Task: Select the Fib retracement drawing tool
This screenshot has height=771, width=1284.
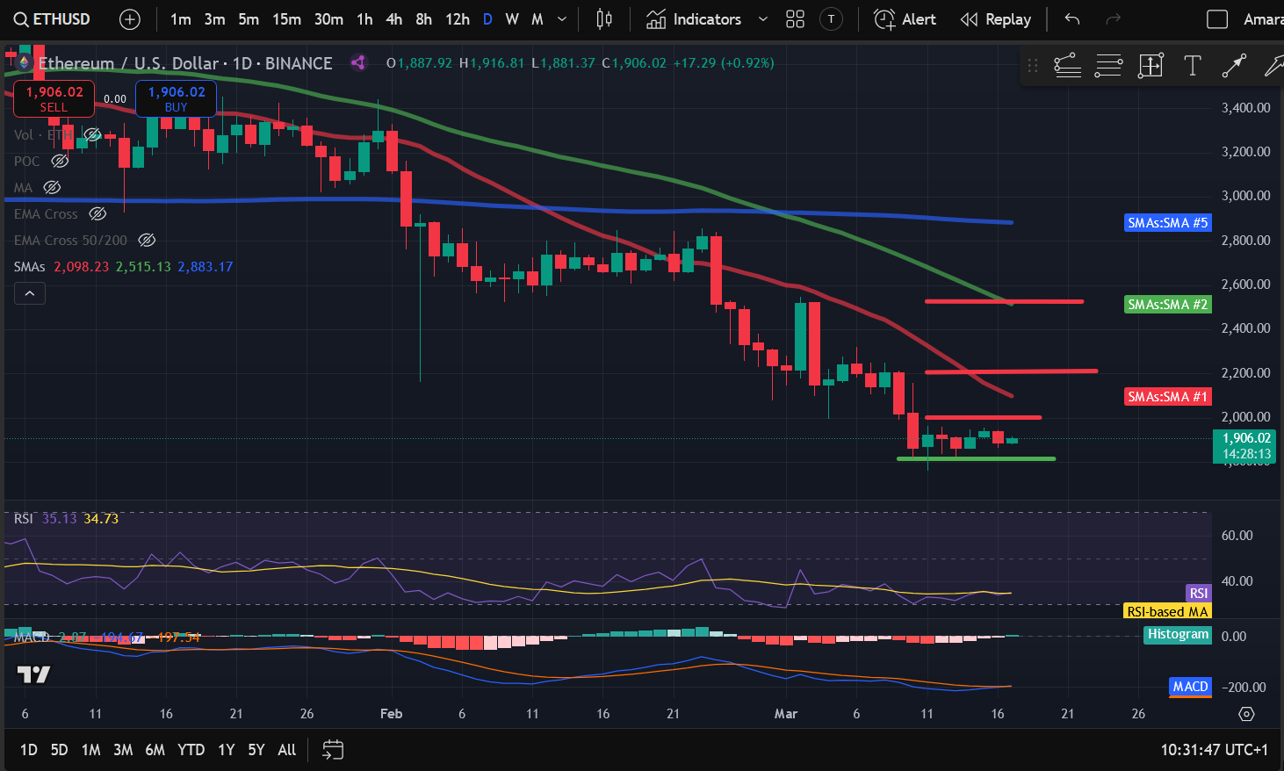Action: [x=1067, y=65]
